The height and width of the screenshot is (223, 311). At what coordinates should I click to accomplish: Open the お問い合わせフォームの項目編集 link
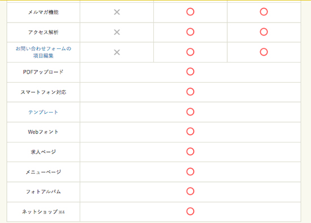point(43,52)
